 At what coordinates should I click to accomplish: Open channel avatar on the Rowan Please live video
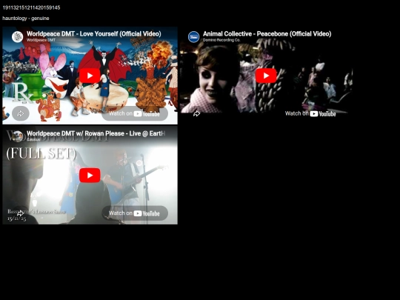point(17,136)
